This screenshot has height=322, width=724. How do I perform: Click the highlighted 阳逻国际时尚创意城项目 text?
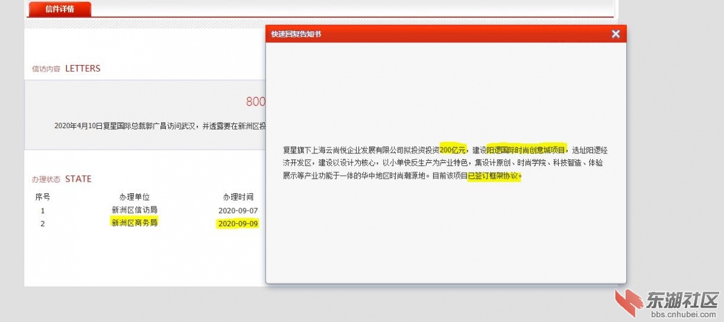(527, 149)
